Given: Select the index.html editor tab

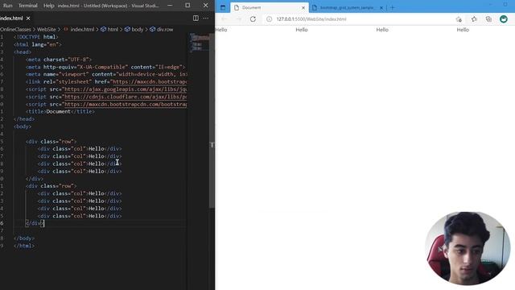Looking at the screenshot, I should [x=12, y=18].
